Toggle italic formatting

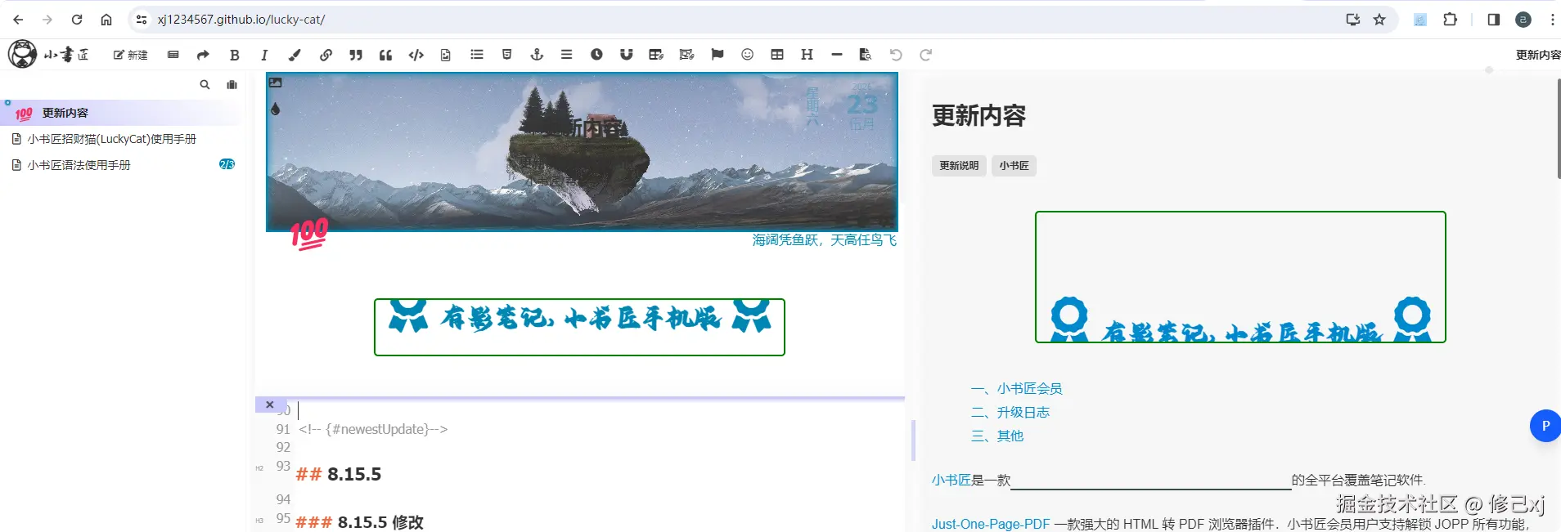pyautogui.click(x=264, y=55)
